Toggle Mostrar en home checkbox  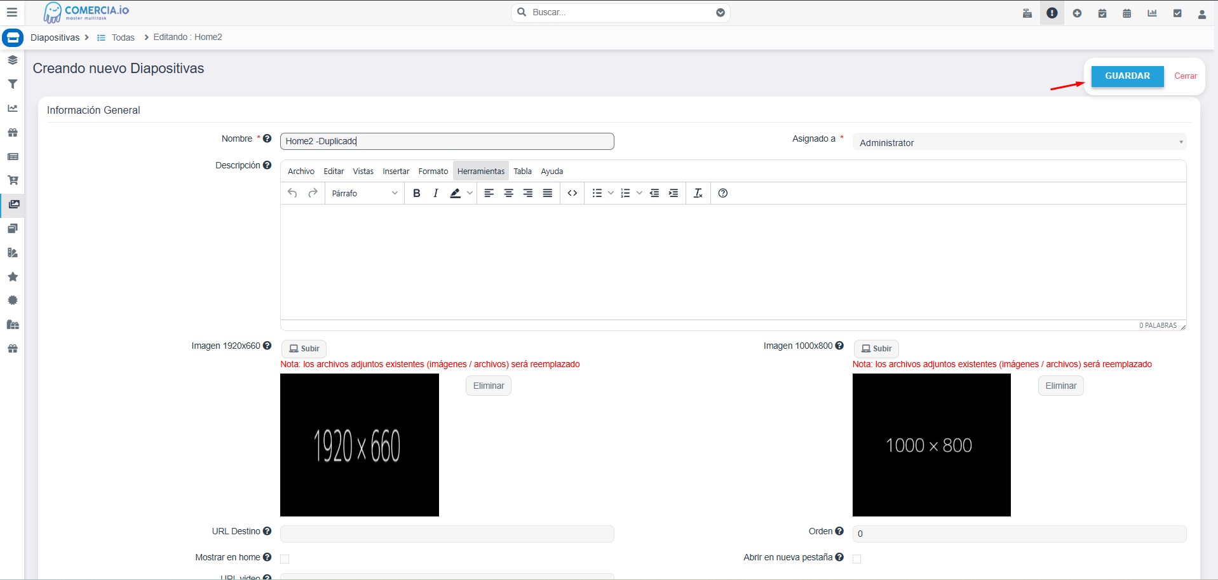coord(285,559)
